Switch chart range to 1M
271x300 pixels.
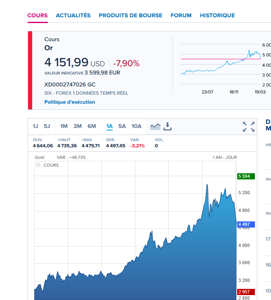tap(64, 126)
